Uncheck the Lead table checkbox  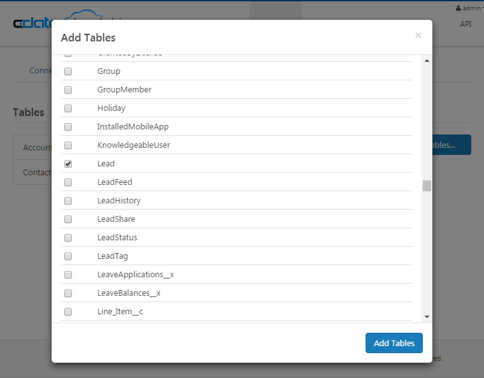pos(68,164)
